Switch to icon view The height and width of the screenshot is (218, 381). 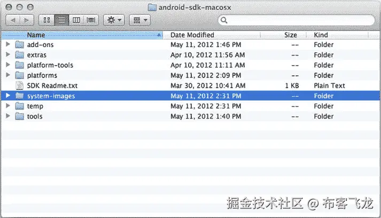coord(46,20)
